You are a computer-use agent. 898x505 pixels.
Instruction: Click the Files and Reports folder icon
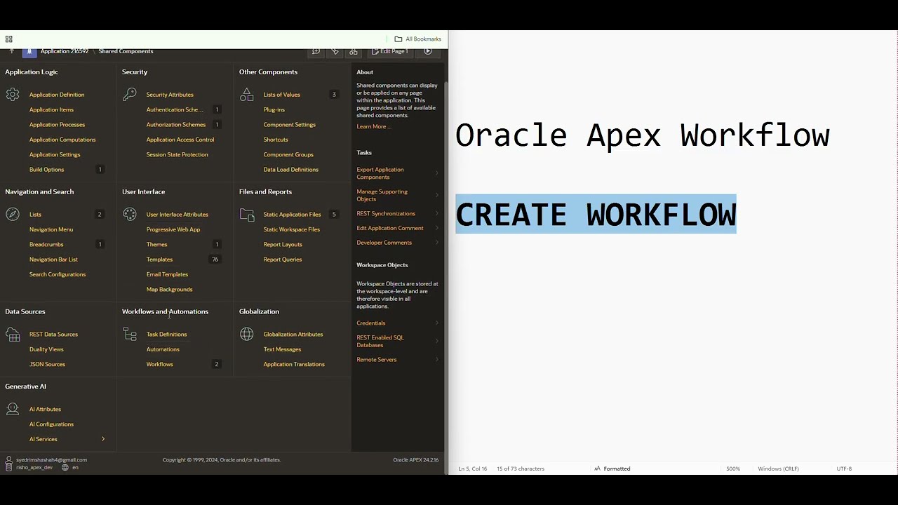point(246,214)
